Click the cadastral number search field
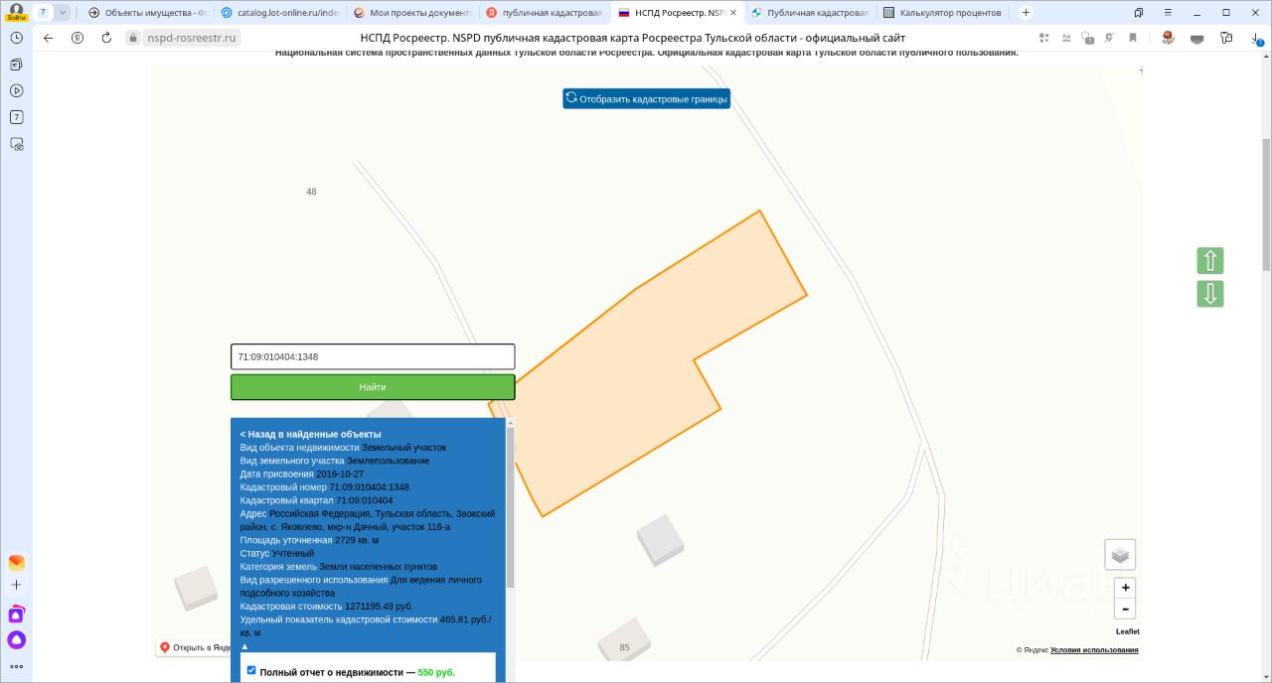 (373, 356)
